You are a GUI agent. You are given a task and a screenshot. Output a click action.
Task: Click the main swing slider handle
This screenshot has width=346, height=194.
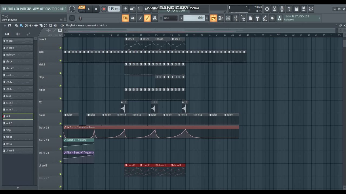pyautogui.click(x=80, y=18)
